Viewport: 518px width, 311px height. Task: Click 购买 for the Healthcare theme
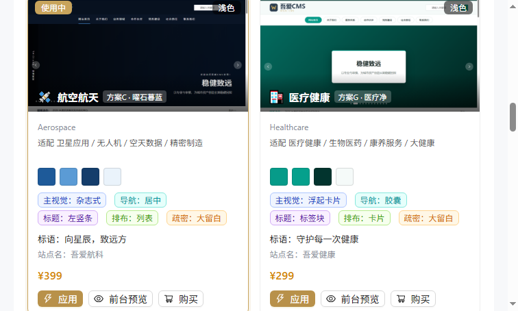tap(413, 299)
